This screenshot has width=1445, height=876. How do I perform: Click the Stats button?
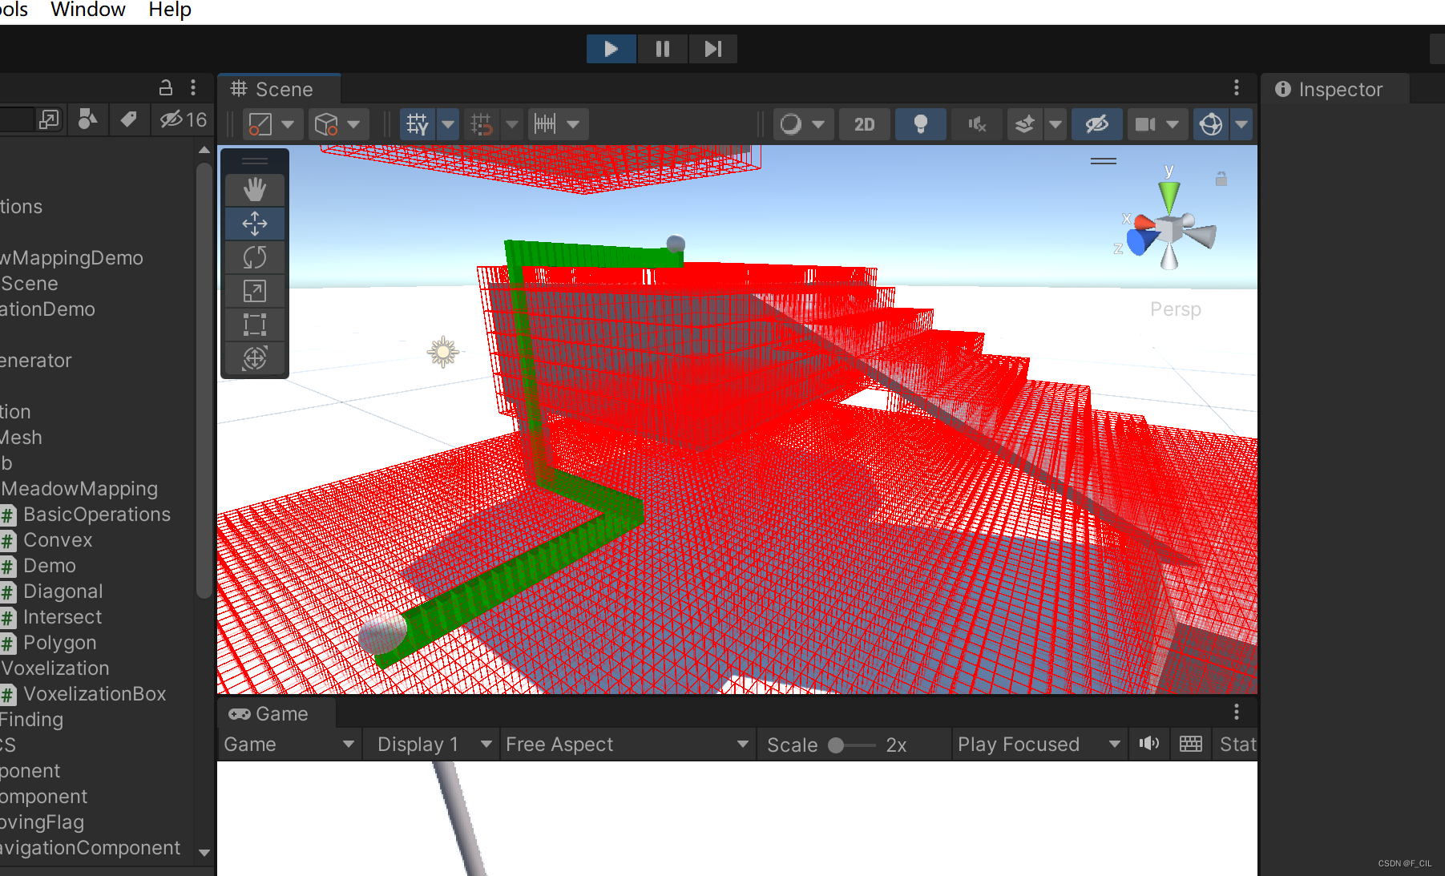coord(1236,744)
